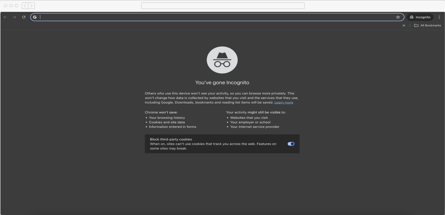Click the Incognito hat and glasses logo
This screenshot has height=215, width=445.
tap(222, 60)
